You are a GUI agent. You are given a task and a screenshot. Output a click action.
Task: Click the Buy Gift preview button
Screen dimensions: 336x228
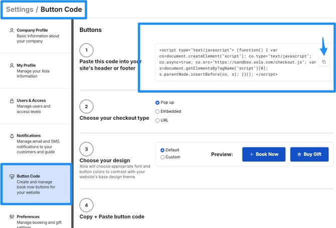pos(309,154)
